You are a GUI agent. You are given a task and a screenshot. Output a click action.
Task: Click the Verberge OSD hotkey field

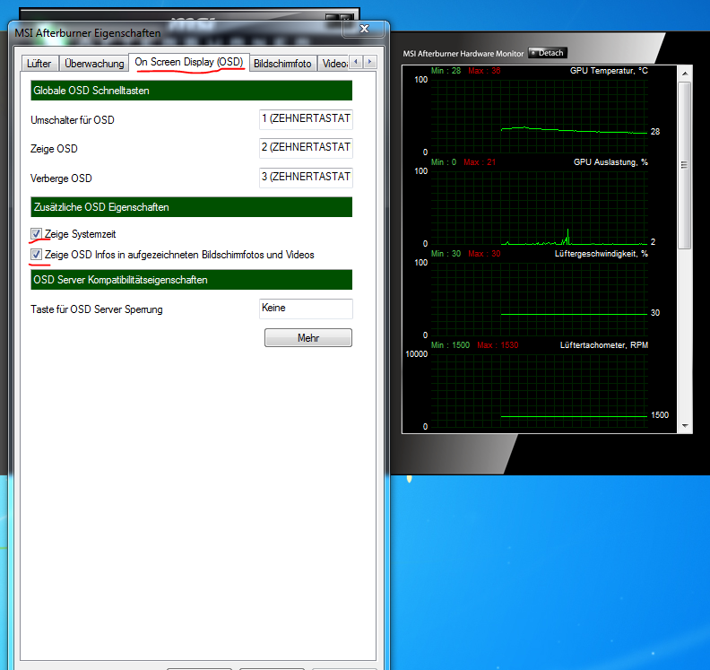(306, 177)
